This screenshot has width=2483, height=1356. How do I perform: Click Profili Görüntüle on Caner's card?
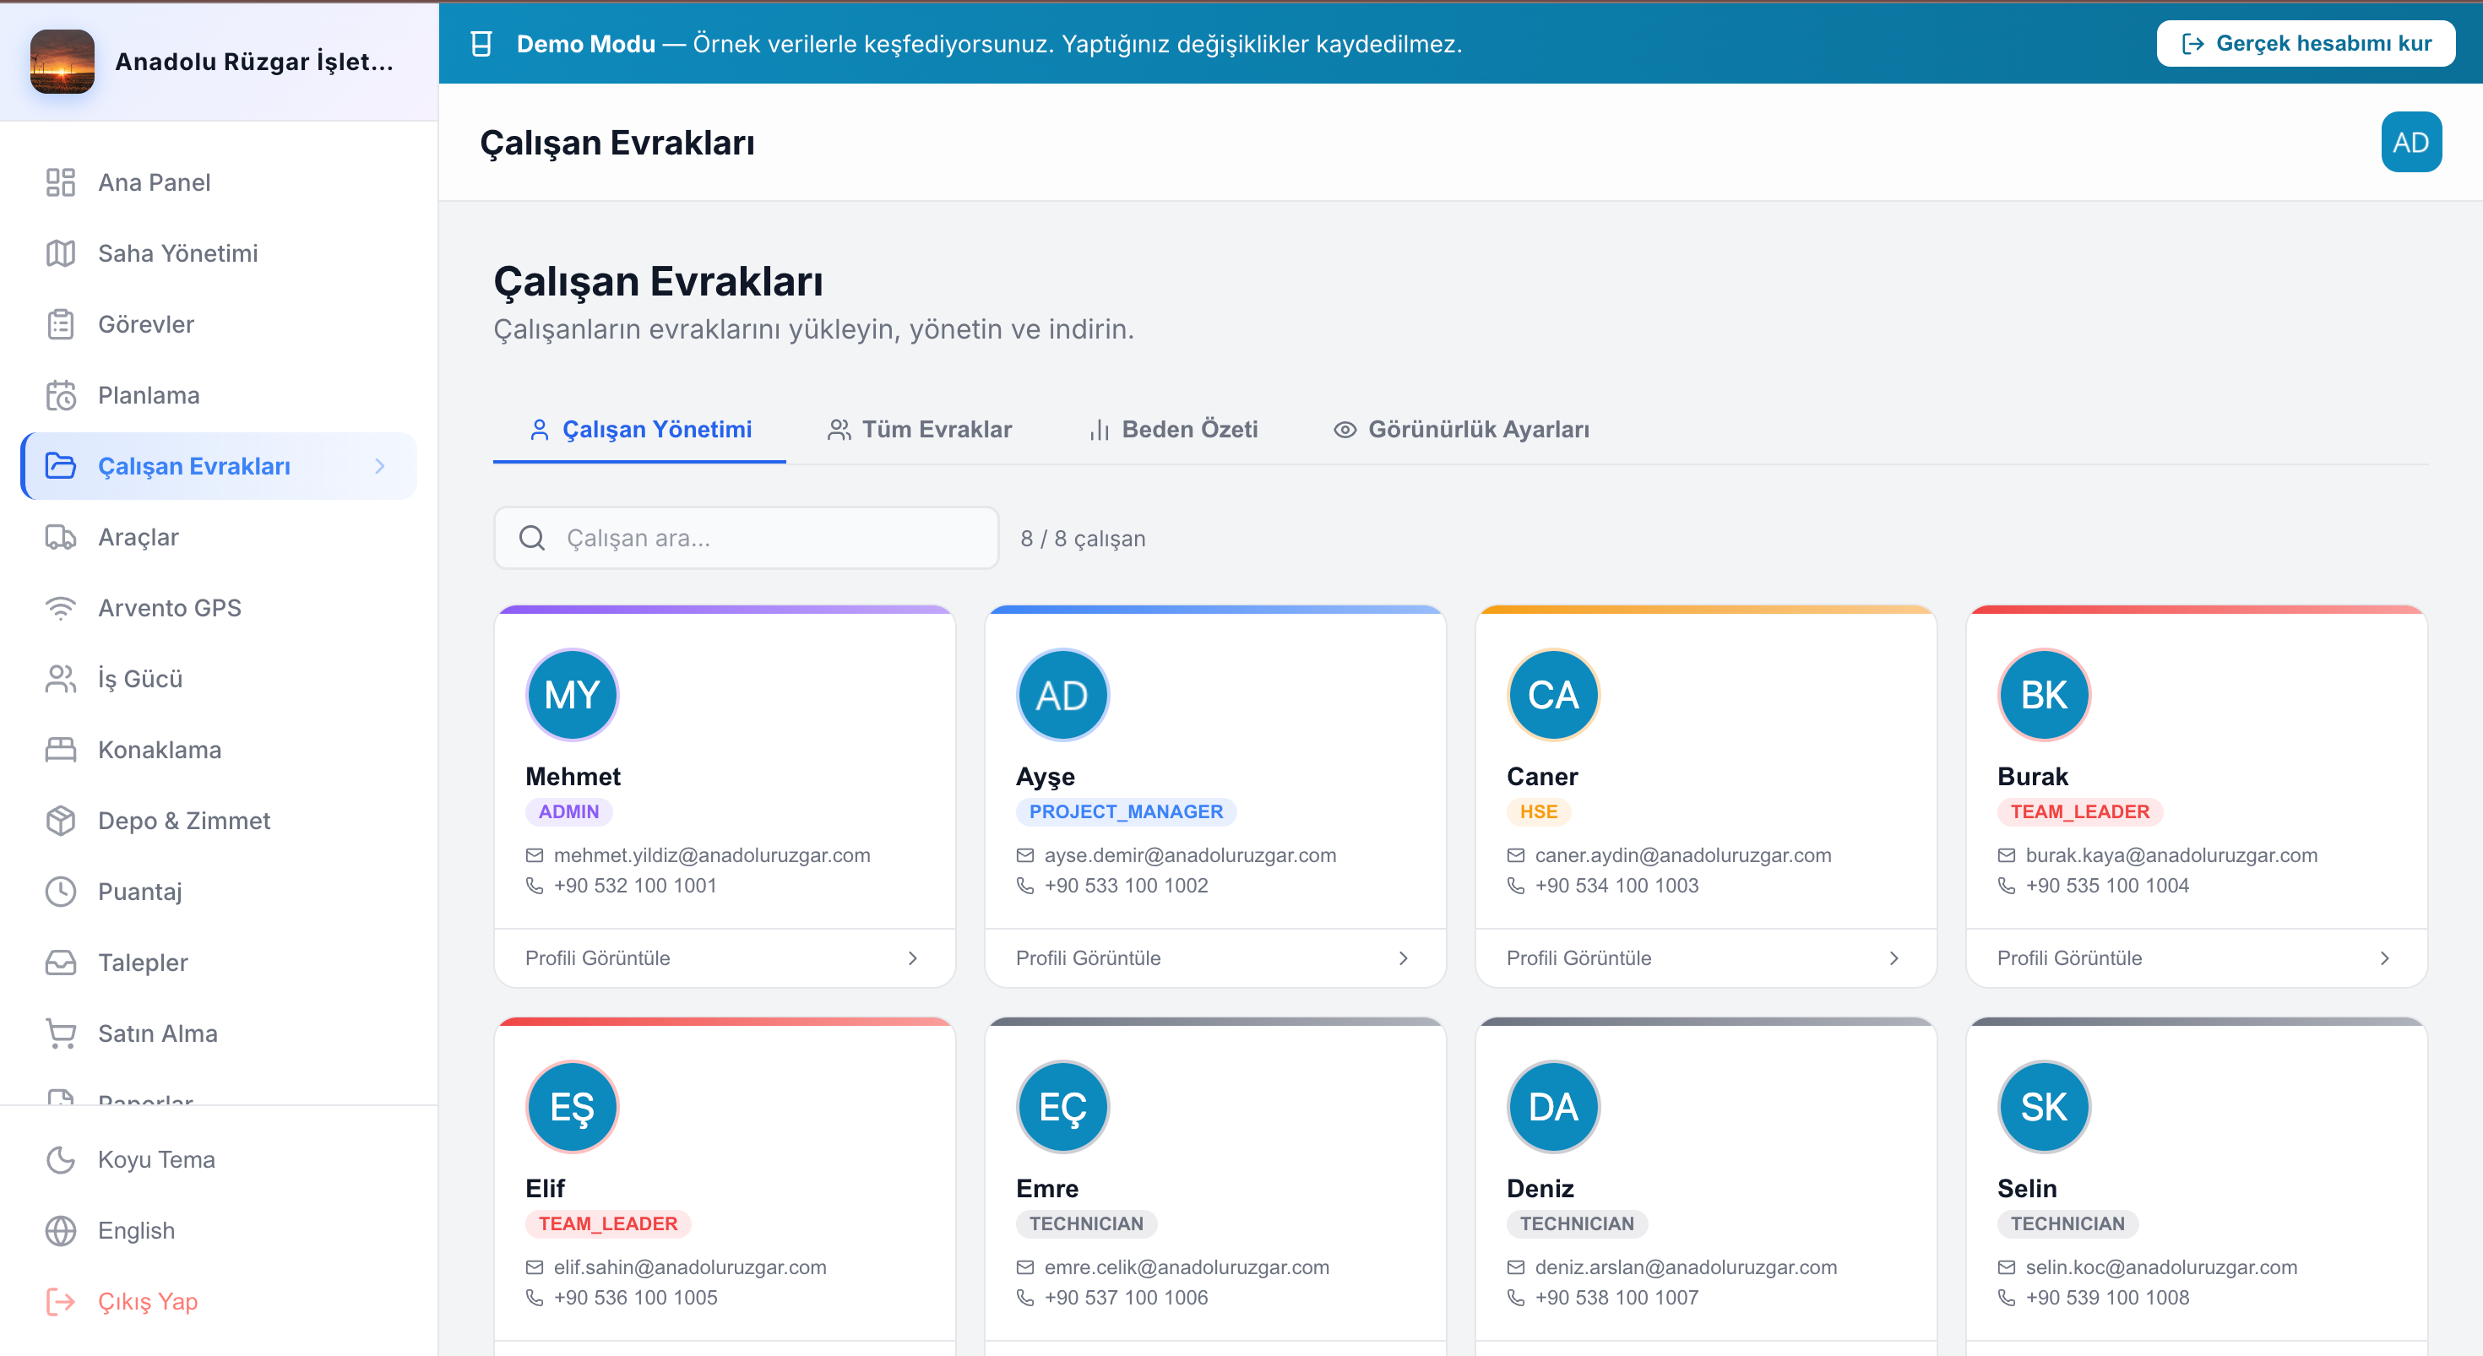tap(1578, 958)
